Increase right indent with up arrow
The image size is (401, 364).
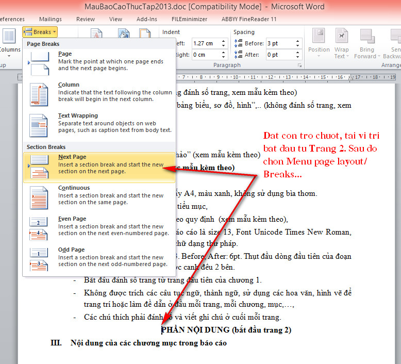(x=224, y=53)
